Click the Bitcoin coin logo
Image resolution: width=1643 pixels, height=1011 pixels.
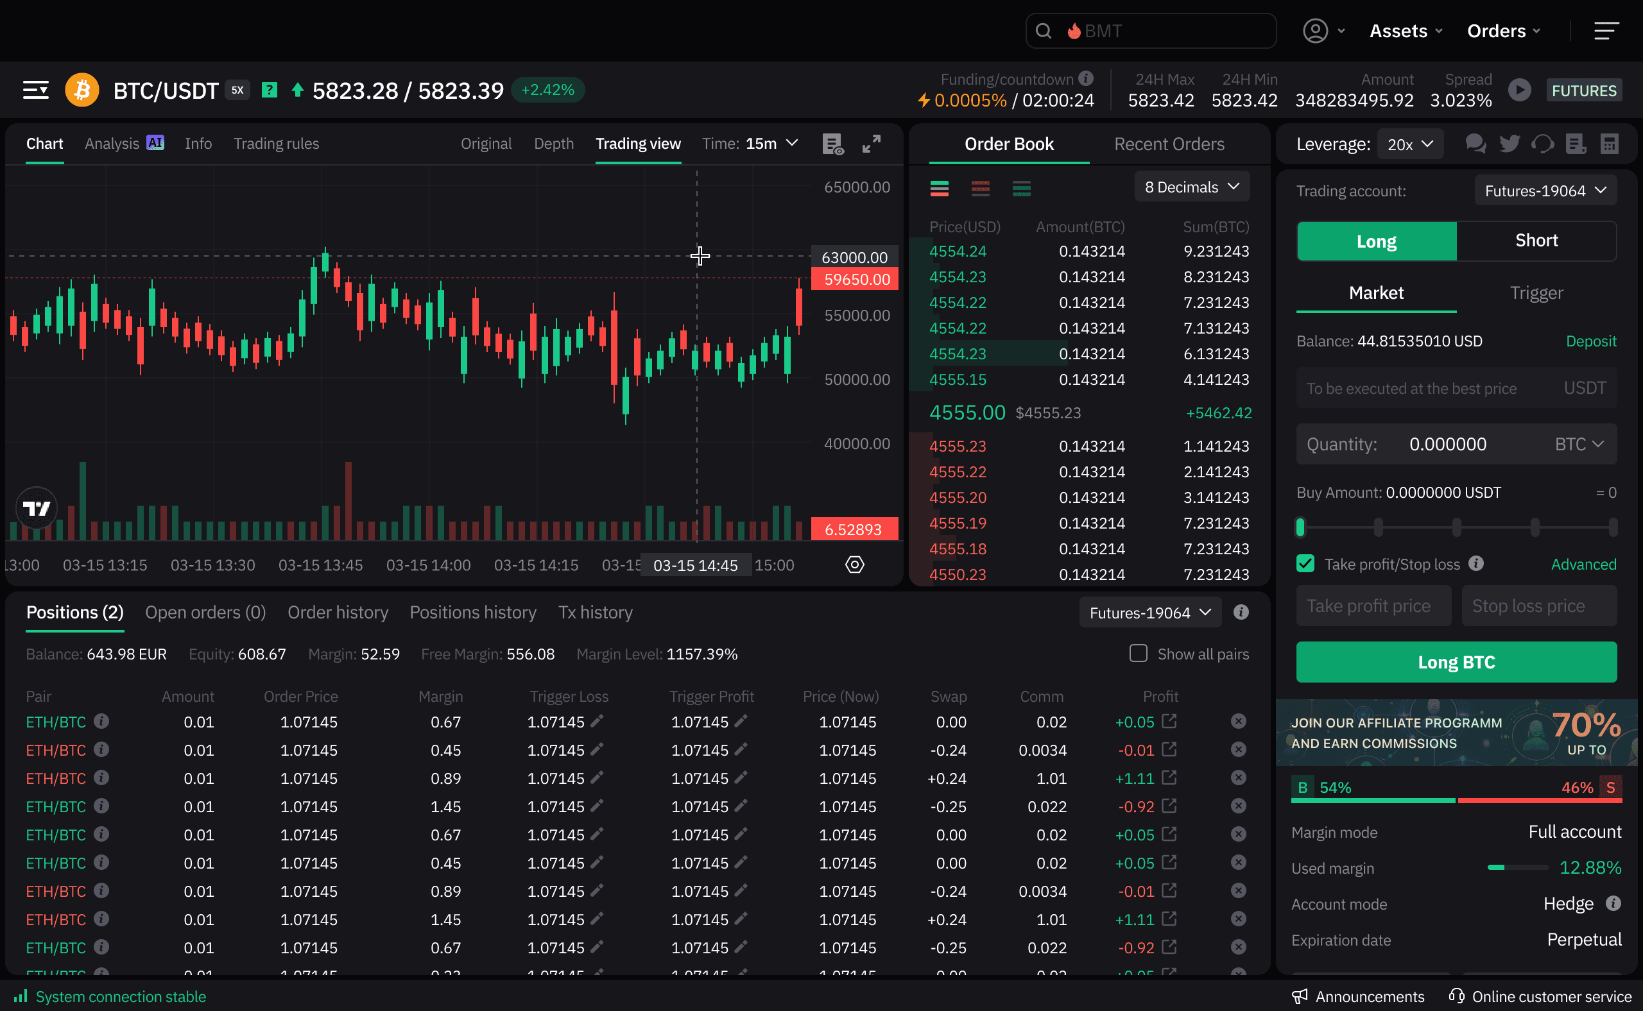click(82, 90)
